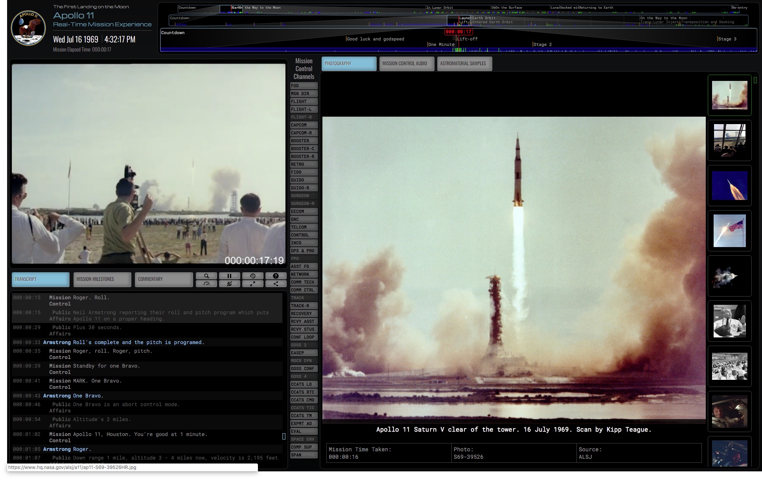This screenshot has width=762, height=480.
Task: Select the FOD channel button
Action: click(x=304, y=86)
